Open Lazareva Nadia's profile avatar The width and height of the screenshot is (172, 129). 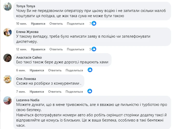coord(7,100)
